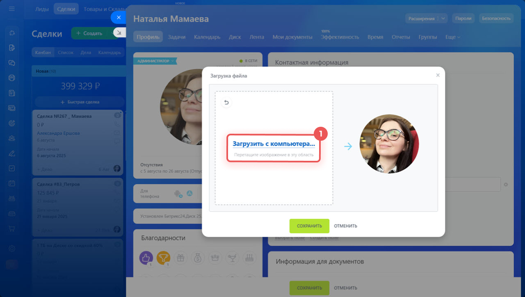The image size is (525, 297).
Task: Click the round avatar preview in the dialog
Action: [x=389, y=144]
